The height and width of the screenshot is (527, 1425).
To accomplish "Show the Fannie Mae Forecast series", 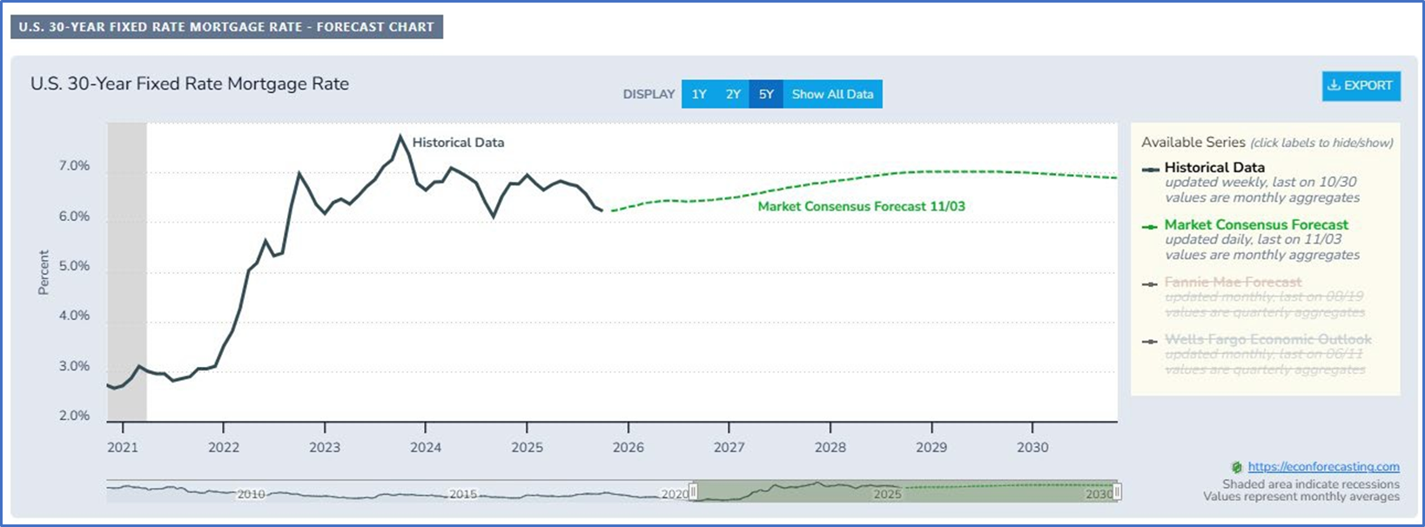I will click(x=1233, y=283).
